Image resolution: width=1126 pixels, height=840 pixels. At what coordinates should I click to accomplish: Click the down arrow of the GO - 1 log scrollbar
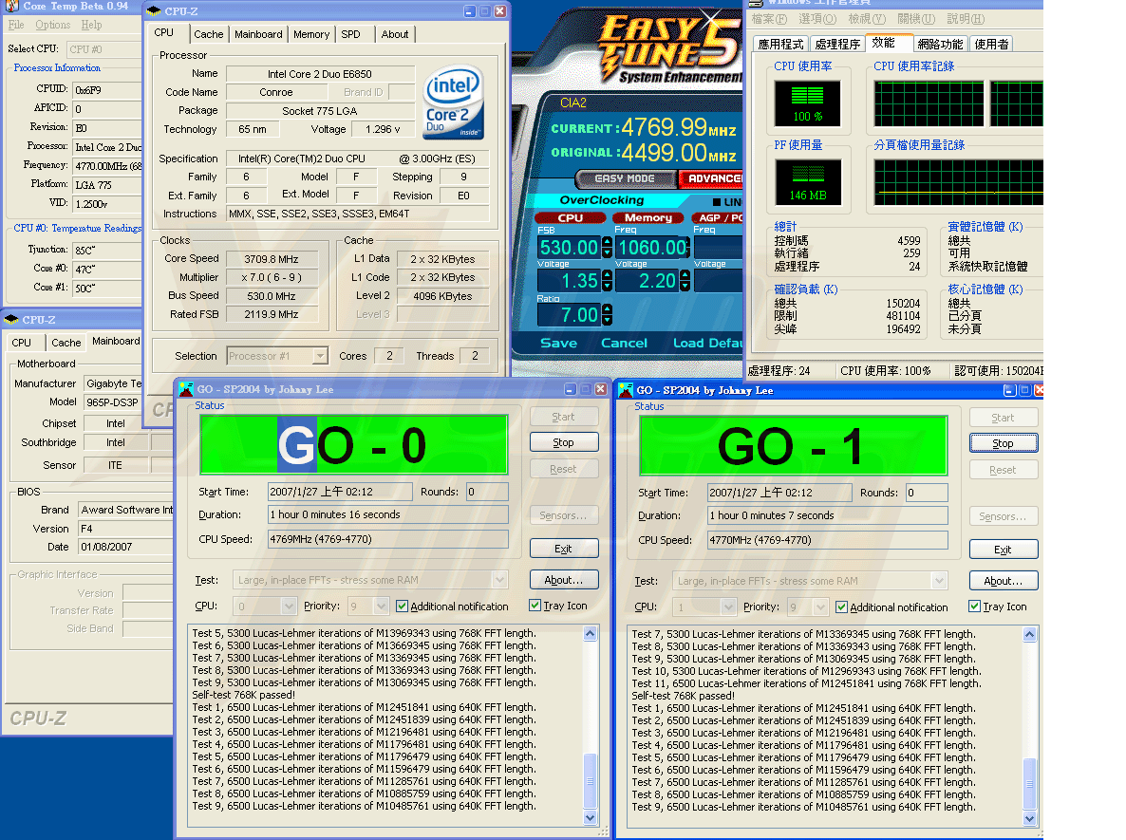[1030, 818]
